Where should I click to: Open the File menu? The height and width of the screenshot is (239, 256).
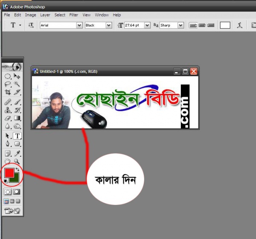(x=7, y=15)
